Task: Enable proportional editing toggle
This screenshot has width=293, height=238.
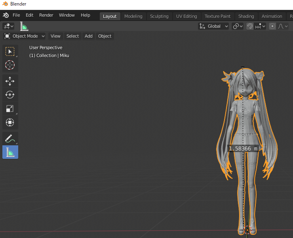Action: (x=272, y=26)
